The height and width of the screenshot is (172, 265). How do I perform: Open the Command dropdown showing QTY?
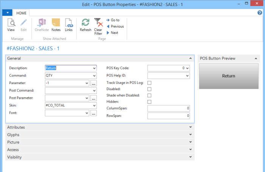point(94,75)
